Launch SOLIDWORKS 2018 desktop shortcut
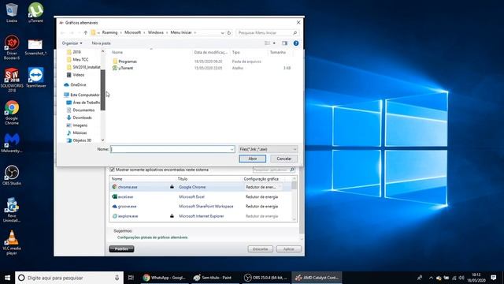504x284 pixels. (x=12, y=80)
